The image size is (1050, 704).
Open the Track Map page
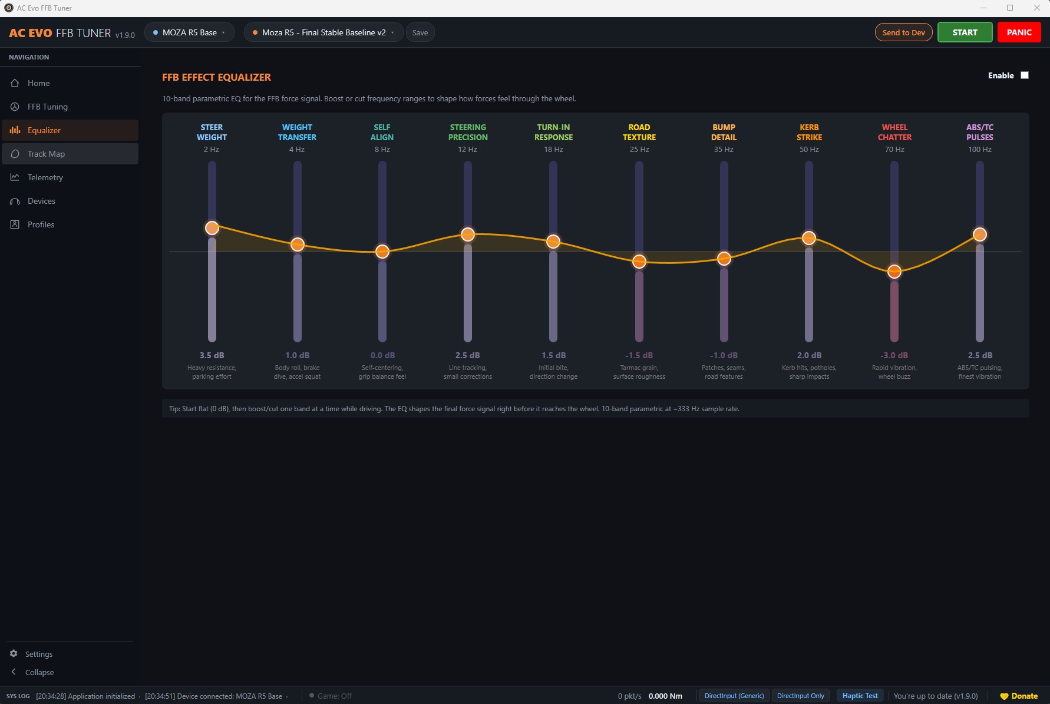(x=70, y=154)
